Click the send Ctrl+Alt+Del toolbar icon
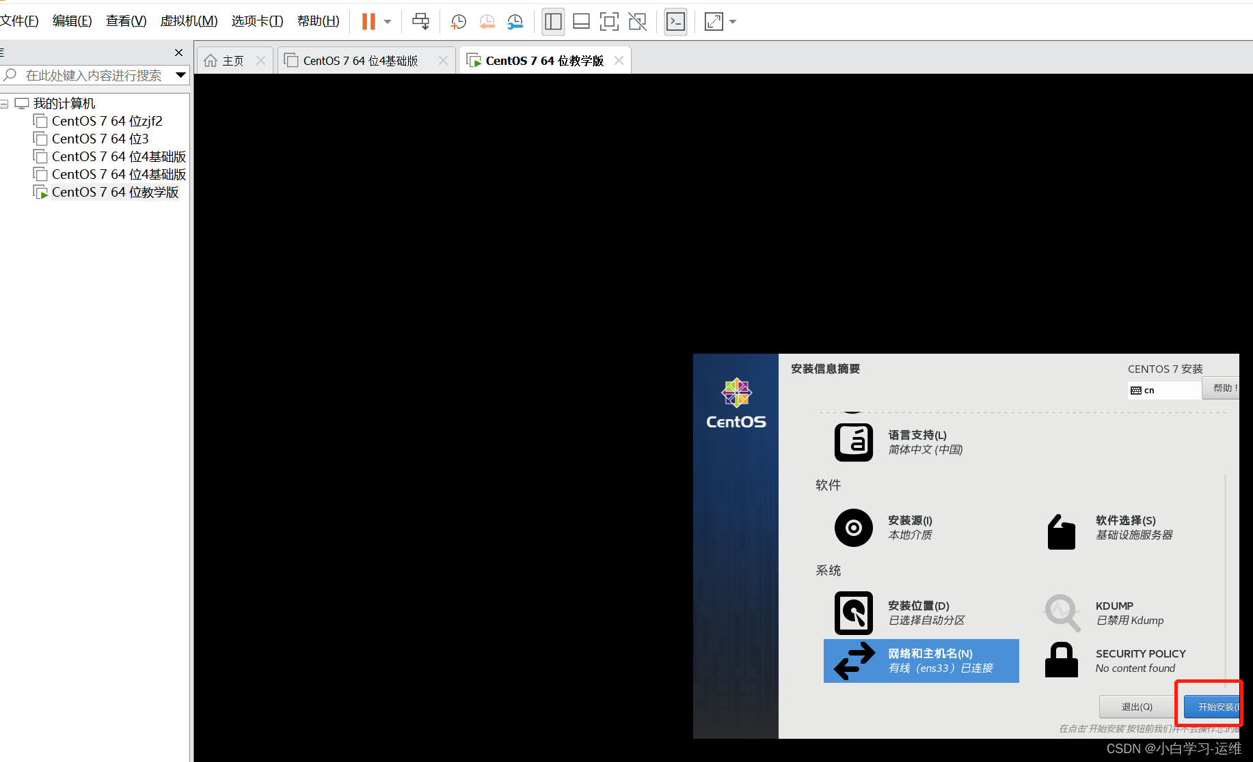This screenshot has height=762, width=1253. [x=421, y=22]
